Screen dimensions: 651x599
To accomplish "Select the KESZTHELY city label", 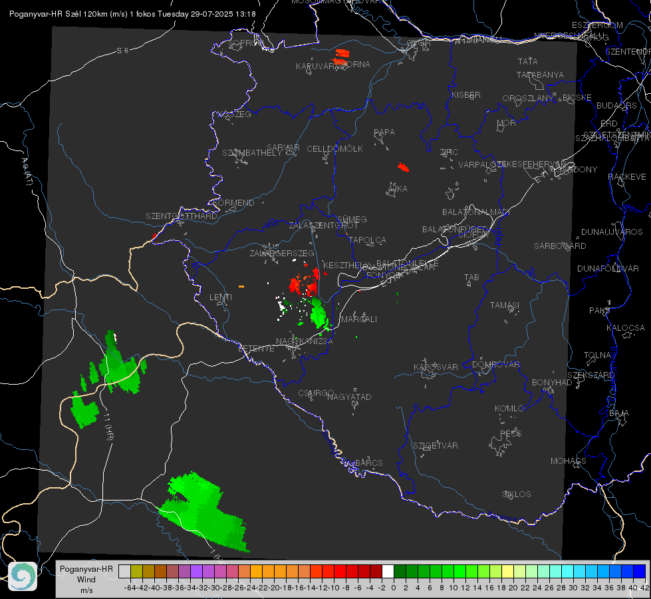I will [346, 265].
